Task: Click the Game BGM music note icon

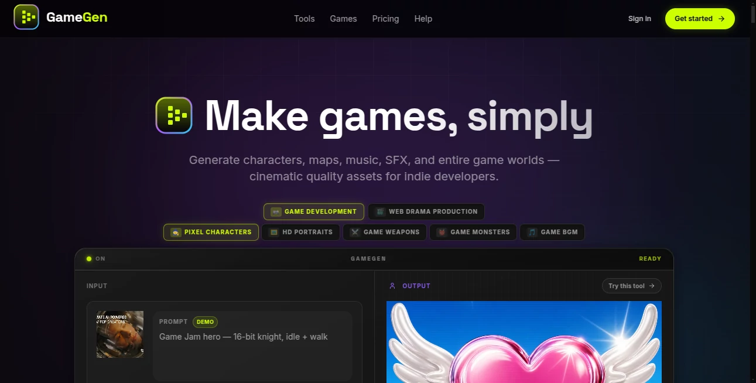Action: pyautogui.click(x=532, y=232)
